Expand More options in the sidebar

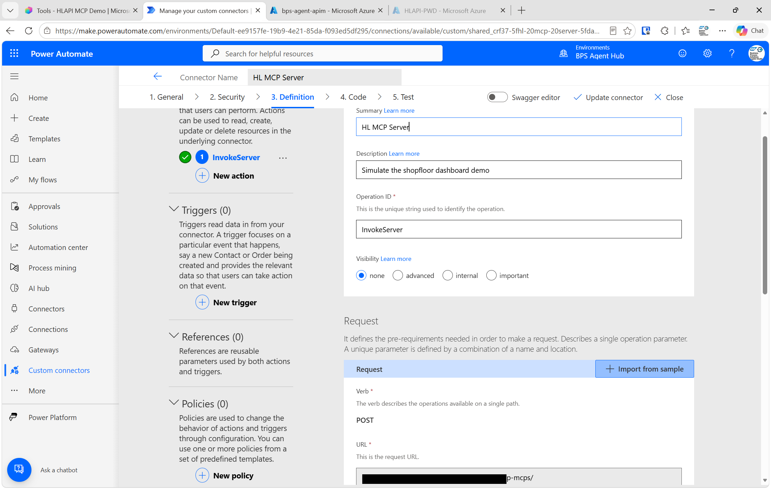coord(37,391)
